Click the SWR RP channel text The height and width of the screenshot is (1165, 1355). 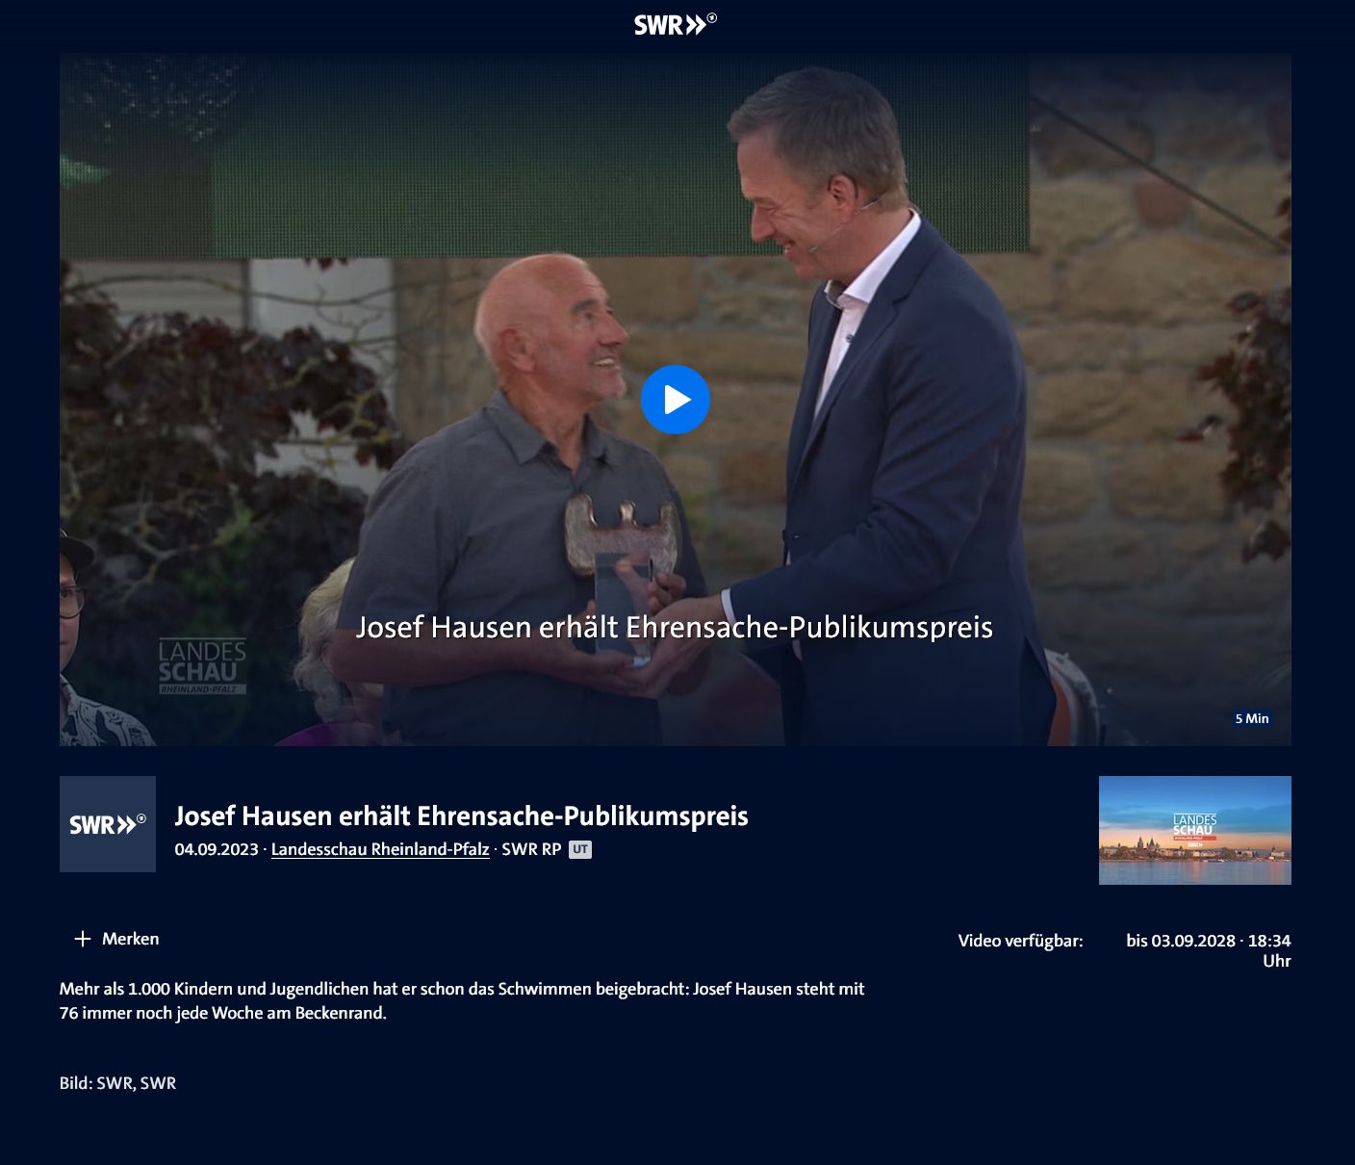point(531,849)
